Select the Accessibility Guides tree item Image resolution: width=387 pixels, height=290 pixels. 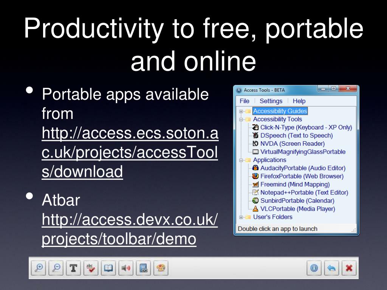click(x=280, y=111)
